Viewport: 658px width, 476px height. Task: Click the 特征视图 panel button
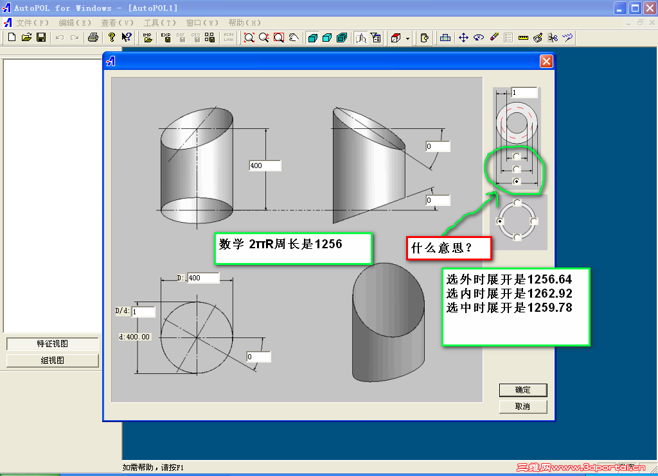pyautogui.click(x=51, y=344)
